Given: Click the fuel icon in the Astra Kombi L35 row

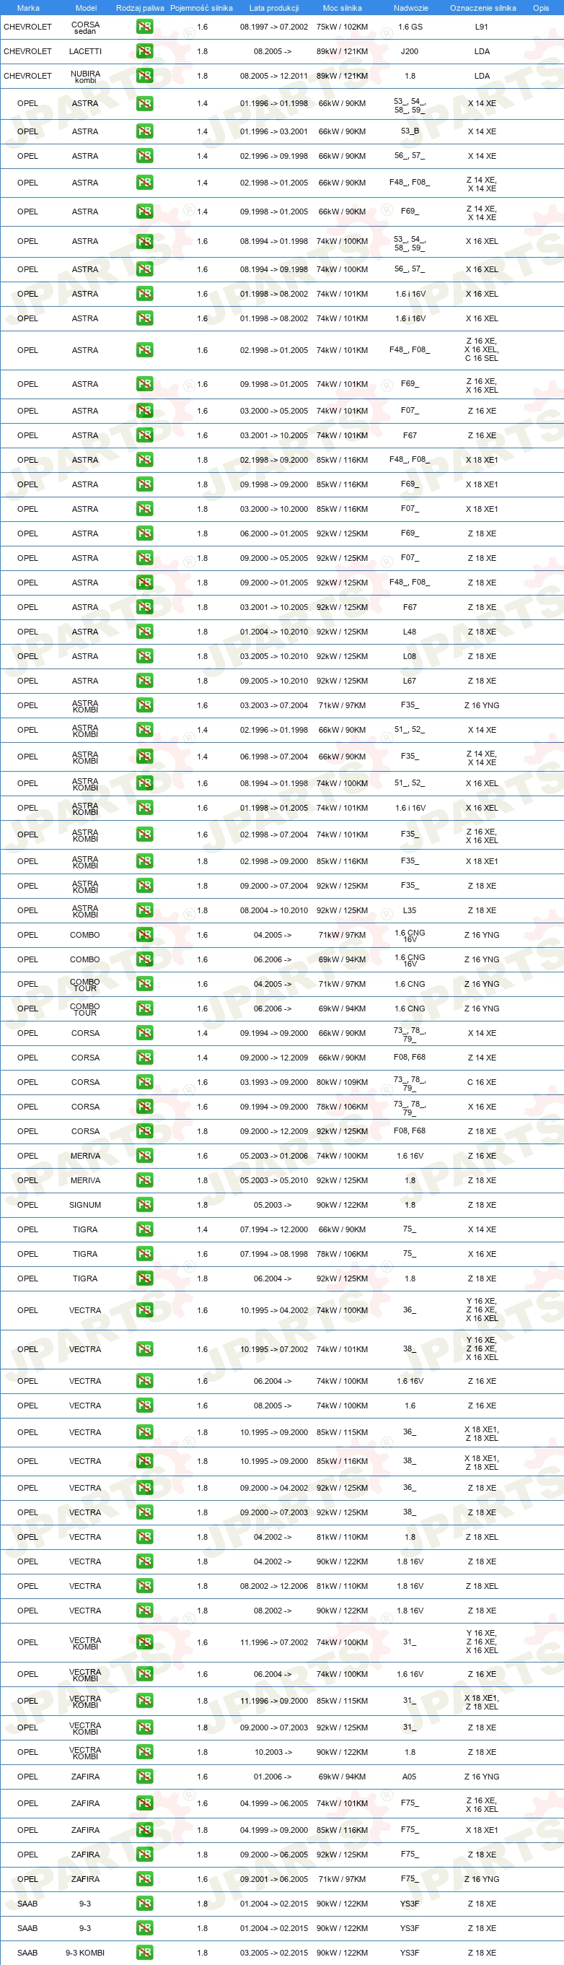Looking at the screenshot, I should 144,910.
